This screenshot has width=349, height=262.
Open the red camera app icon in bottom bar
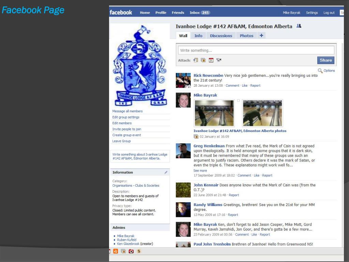pos(131,251)
